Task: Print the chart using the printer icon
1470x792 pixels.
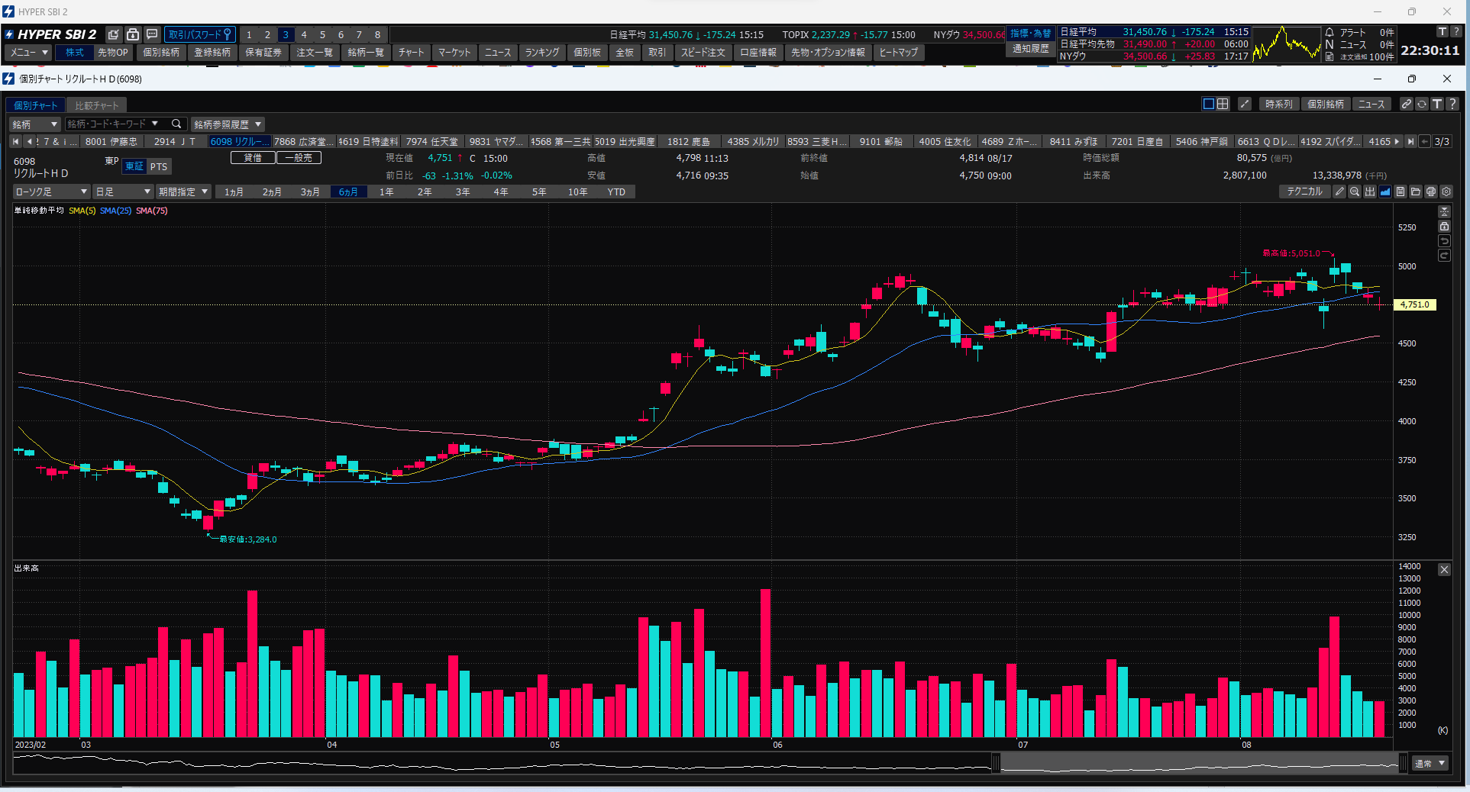Action: click(1431, 192)
